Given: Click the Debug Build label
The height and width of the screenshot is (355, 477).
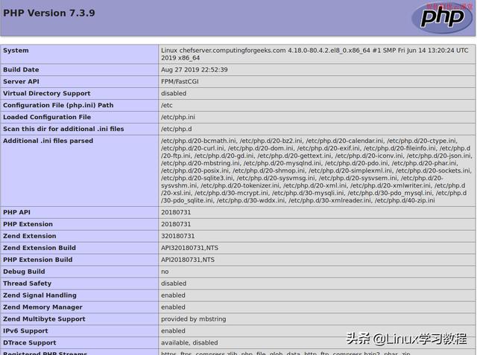Looking at the screenshot, I should (24, 271).
